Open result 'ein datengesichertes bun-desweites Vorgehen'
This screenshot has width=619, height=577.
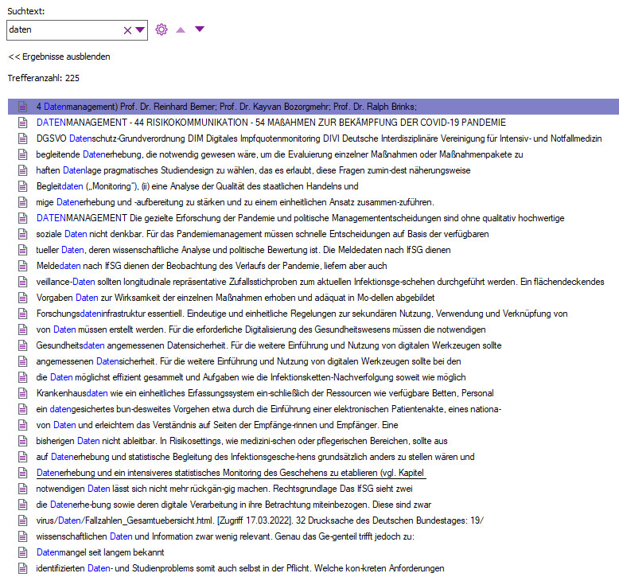269,409
